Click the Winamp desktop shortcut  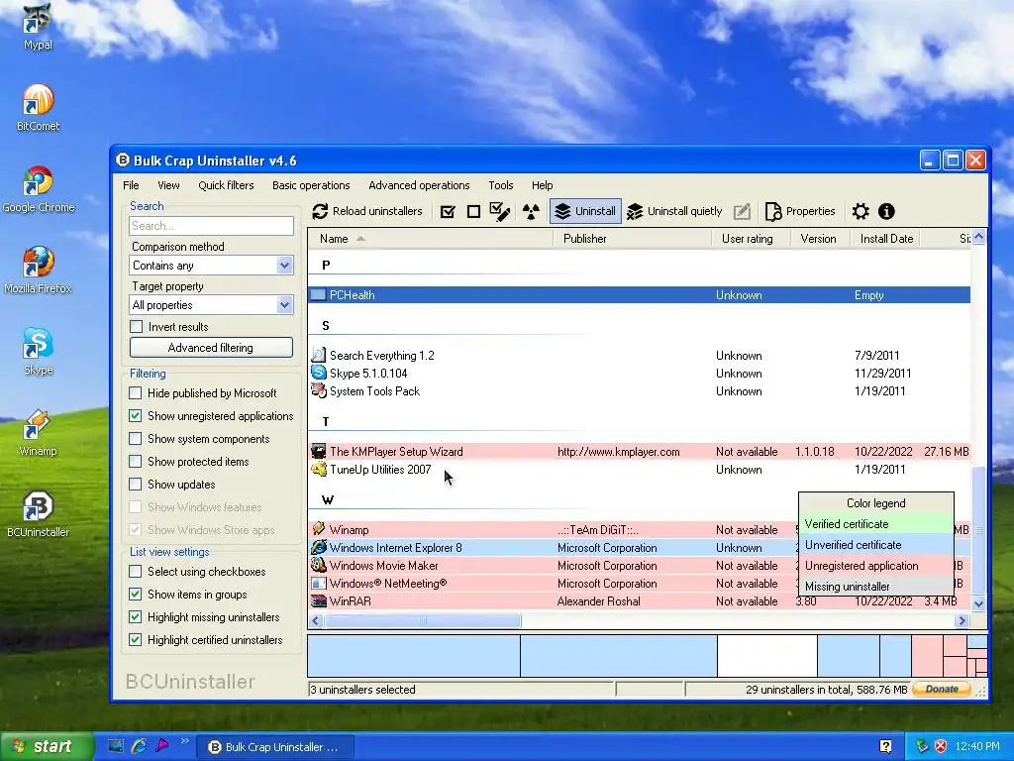coord(38,432)
